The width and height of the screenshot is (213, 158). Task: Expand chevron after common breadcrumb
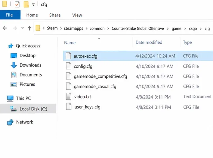(108, 28)
